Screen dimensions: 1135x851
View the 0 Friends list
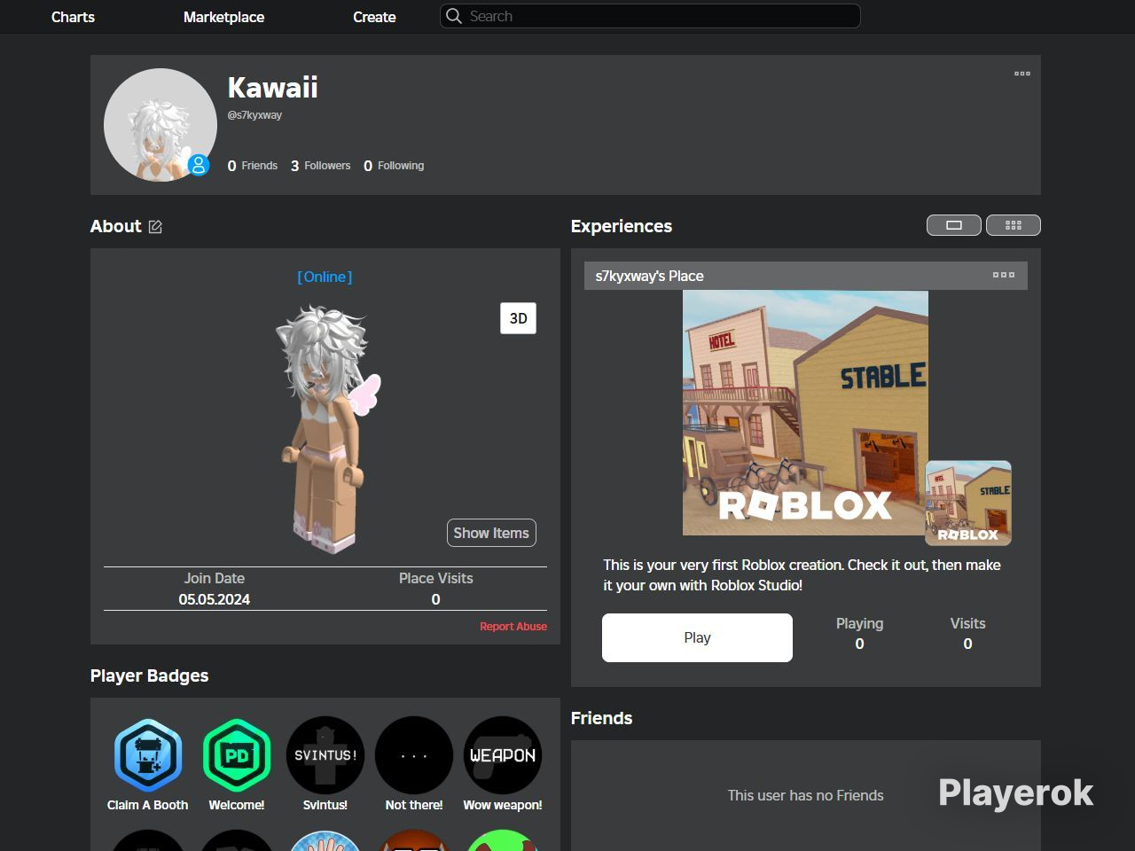[253, 166]
